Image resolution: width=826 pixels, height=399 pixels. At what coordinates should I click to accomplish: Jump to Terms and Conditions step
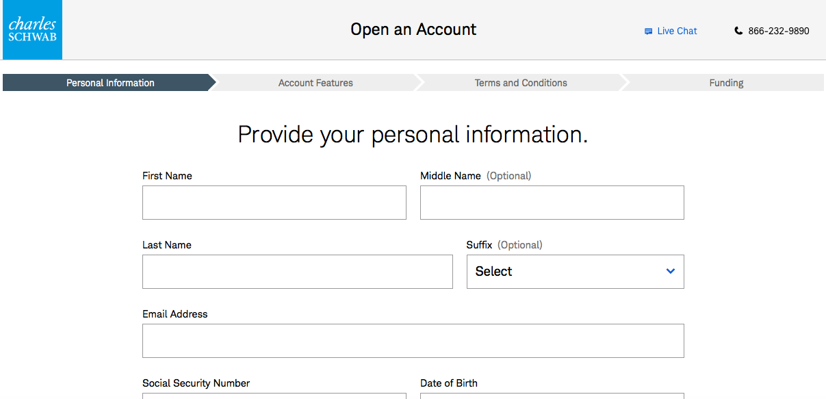pos(521,83)
